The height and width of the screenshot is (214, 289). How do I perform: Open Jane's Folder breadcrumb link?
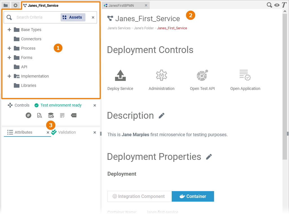pos(144,28)
